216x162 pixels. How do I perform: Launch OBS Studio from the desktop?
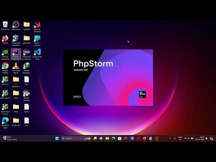point(16,26)
